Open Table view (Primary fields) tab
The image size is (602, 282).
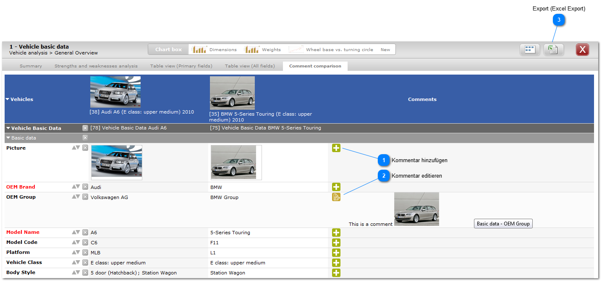tap(181, 66)
